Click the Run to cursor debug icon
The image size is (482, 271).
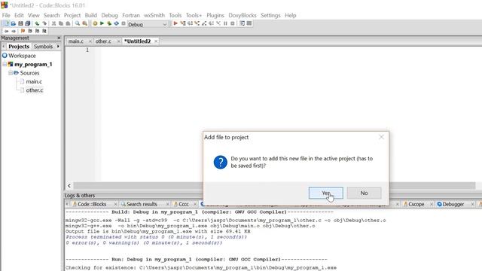(x=183, y=23)
